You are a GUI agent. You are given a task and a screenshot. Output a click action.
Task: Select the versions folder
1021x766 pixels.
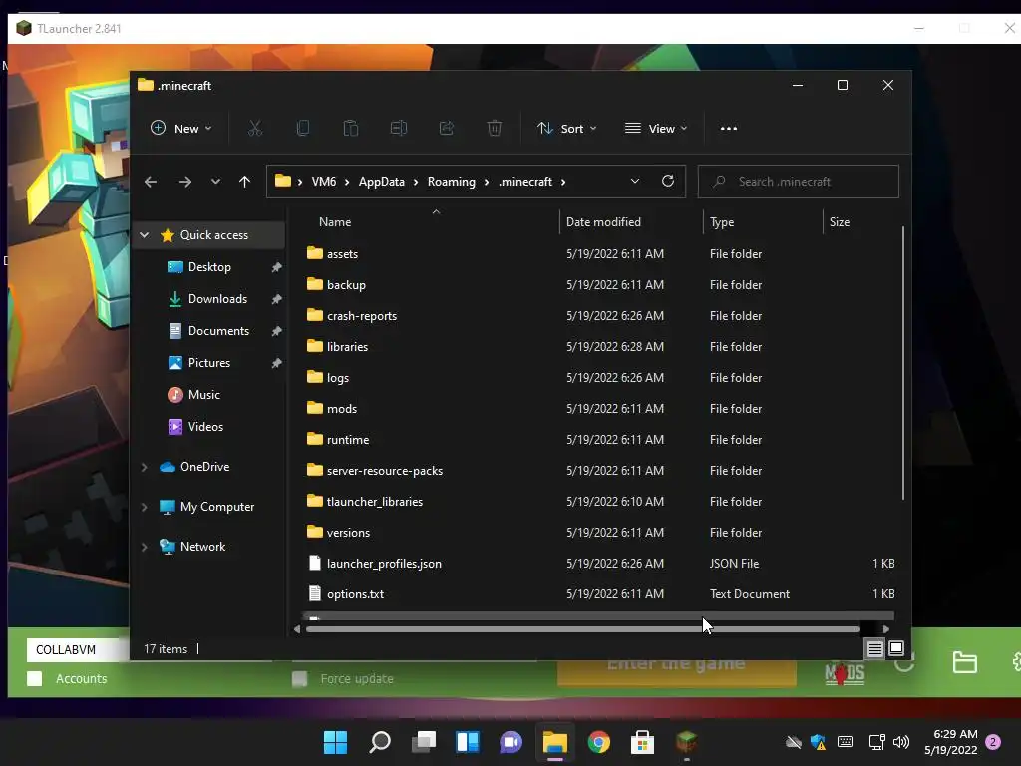point(348,533)
